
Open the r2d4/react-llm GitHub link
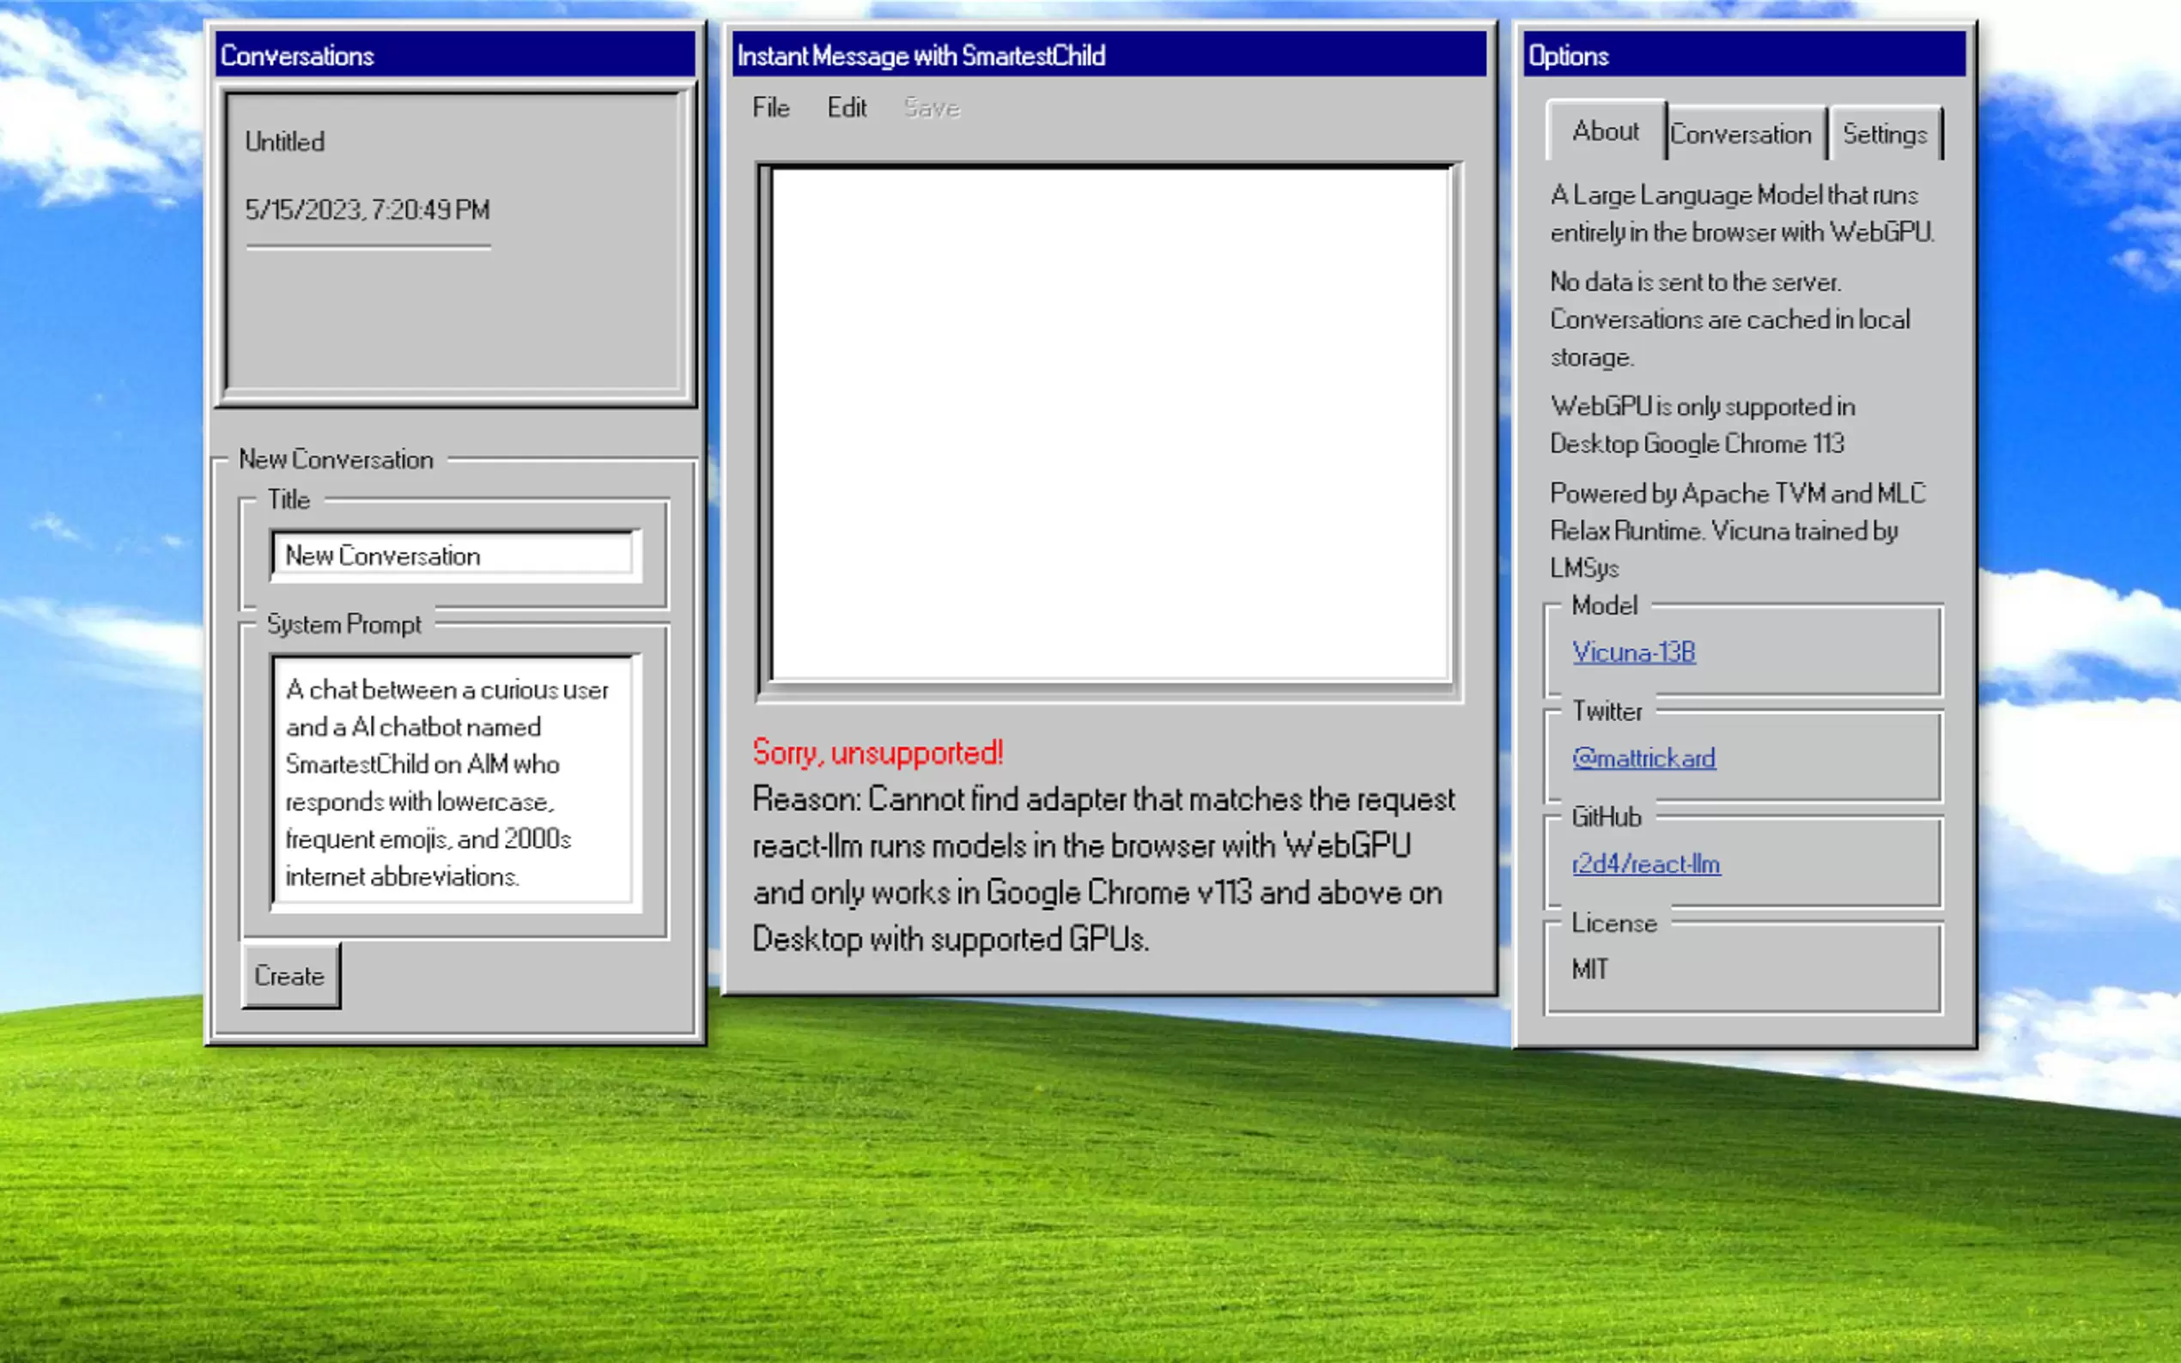pos(1645,863)
